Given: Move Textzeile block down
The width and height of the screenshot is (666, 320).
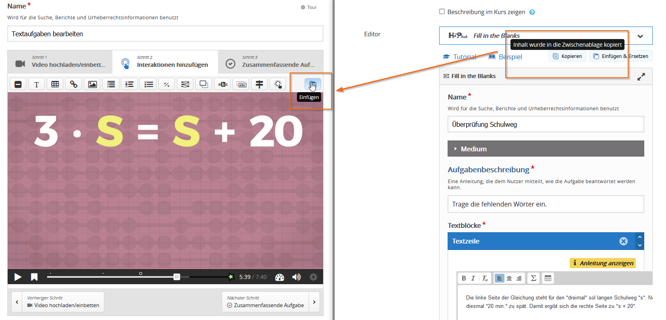Looking at the screenshot, I should [640, 245].
